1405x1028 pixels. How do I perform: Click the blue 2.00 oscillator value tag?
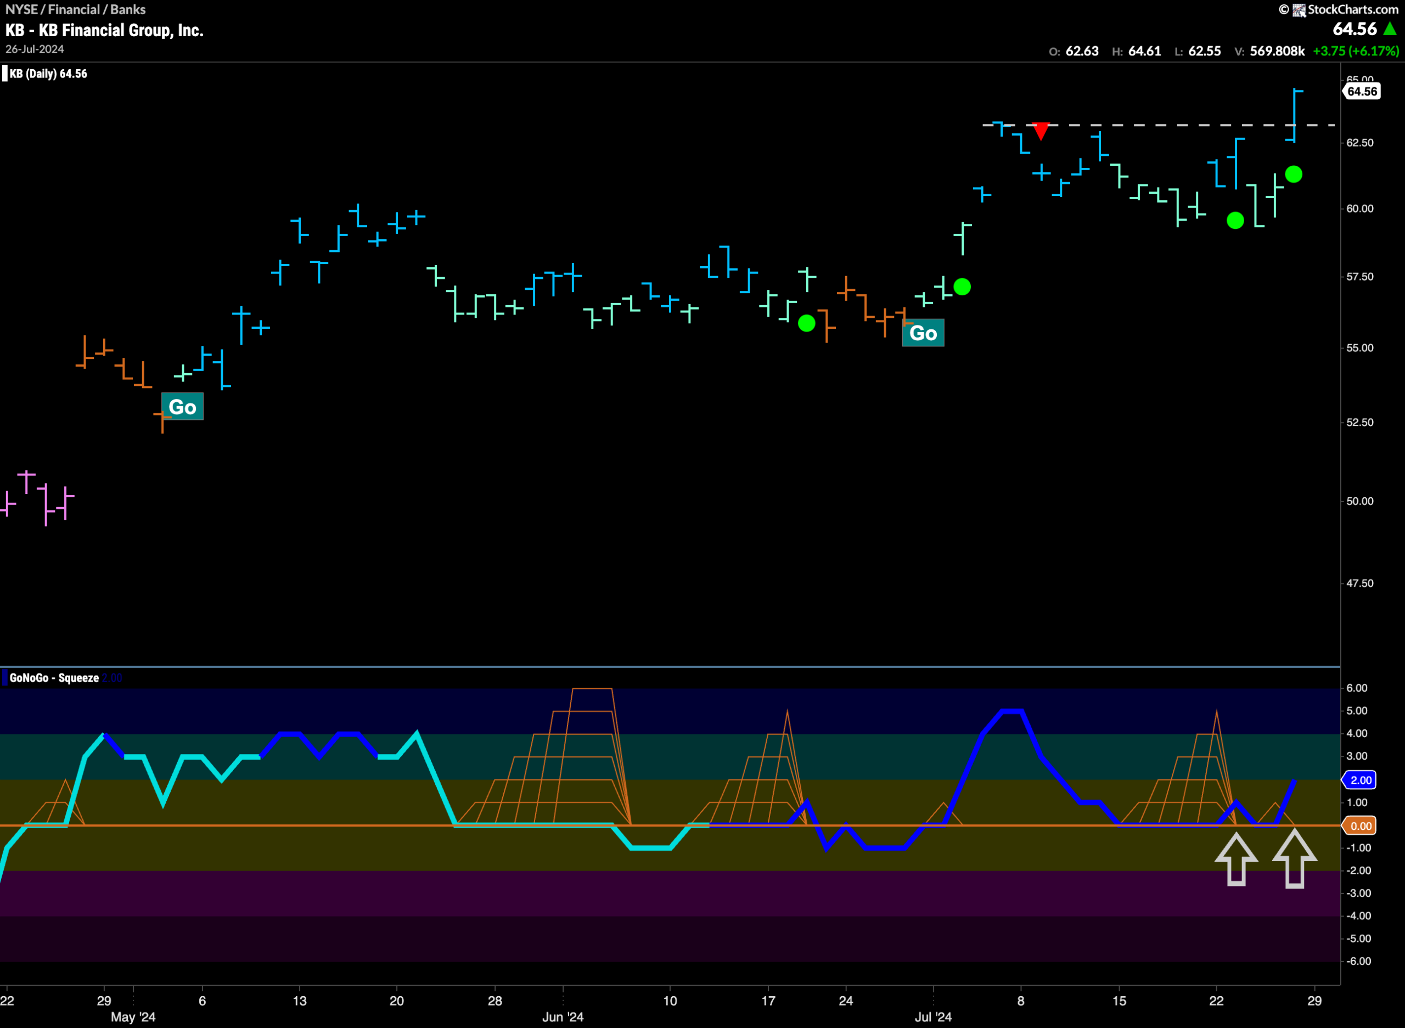(1359, 780)
